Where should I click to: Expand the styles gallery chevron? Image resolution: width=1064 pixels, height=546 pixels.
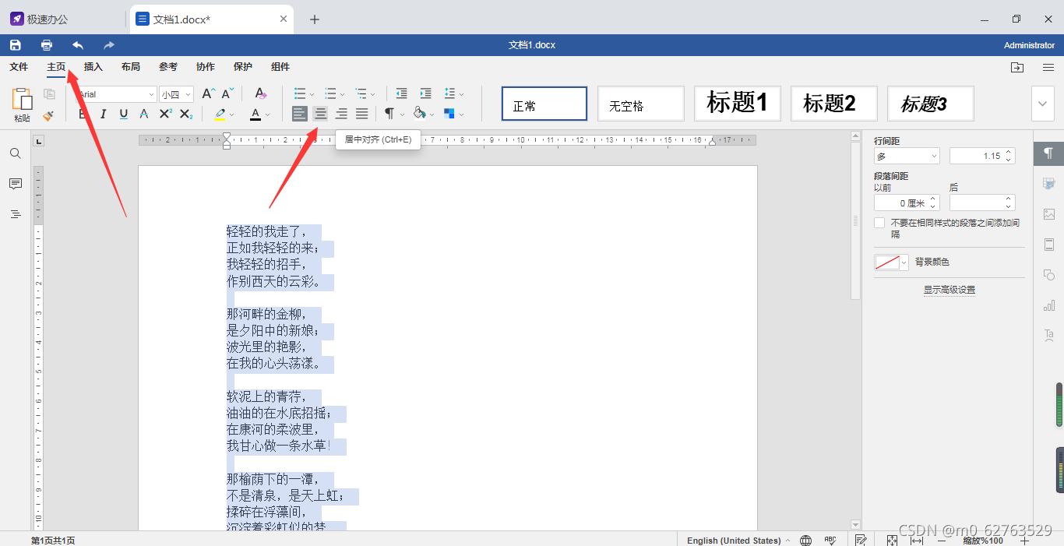pyautogui.click(x=1043, y=104)
